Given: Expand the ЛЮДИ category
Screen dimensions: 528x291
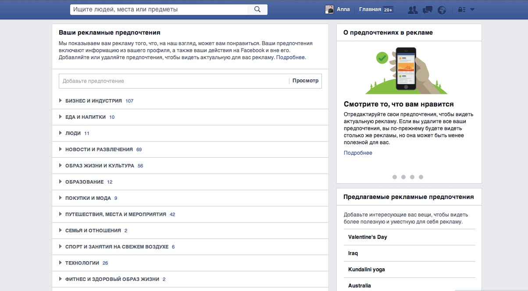Looking at the screenshot, I should tap(190, 133).
